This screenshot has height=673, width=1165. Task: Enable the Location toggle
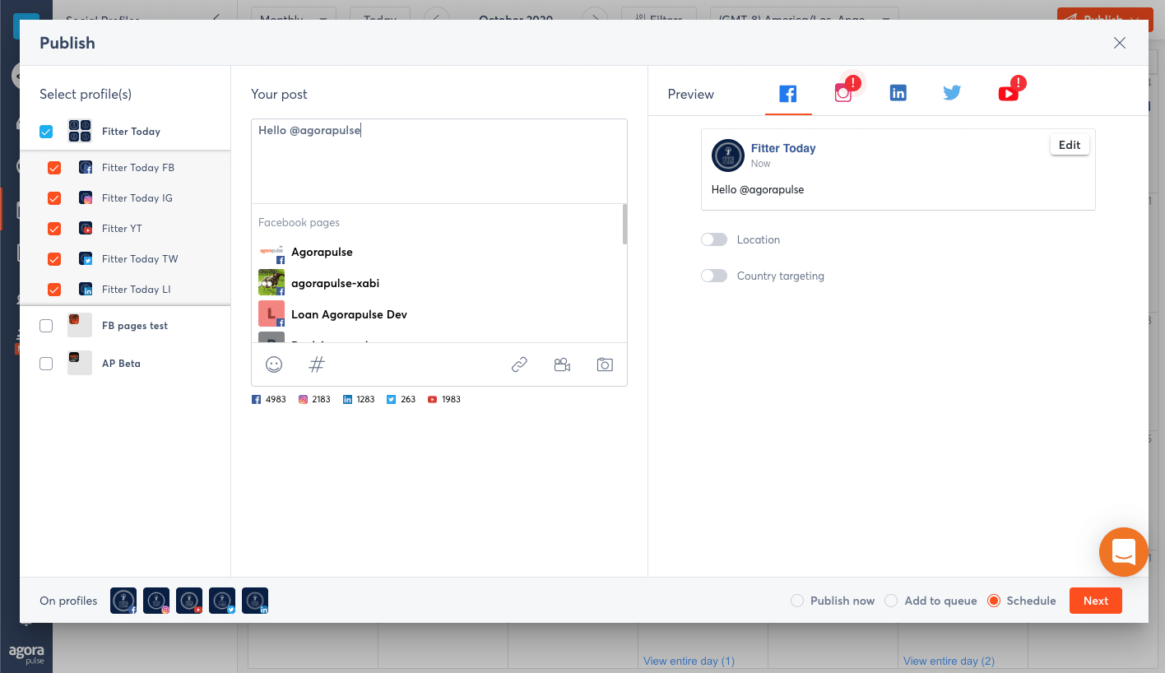pos(714,239)
